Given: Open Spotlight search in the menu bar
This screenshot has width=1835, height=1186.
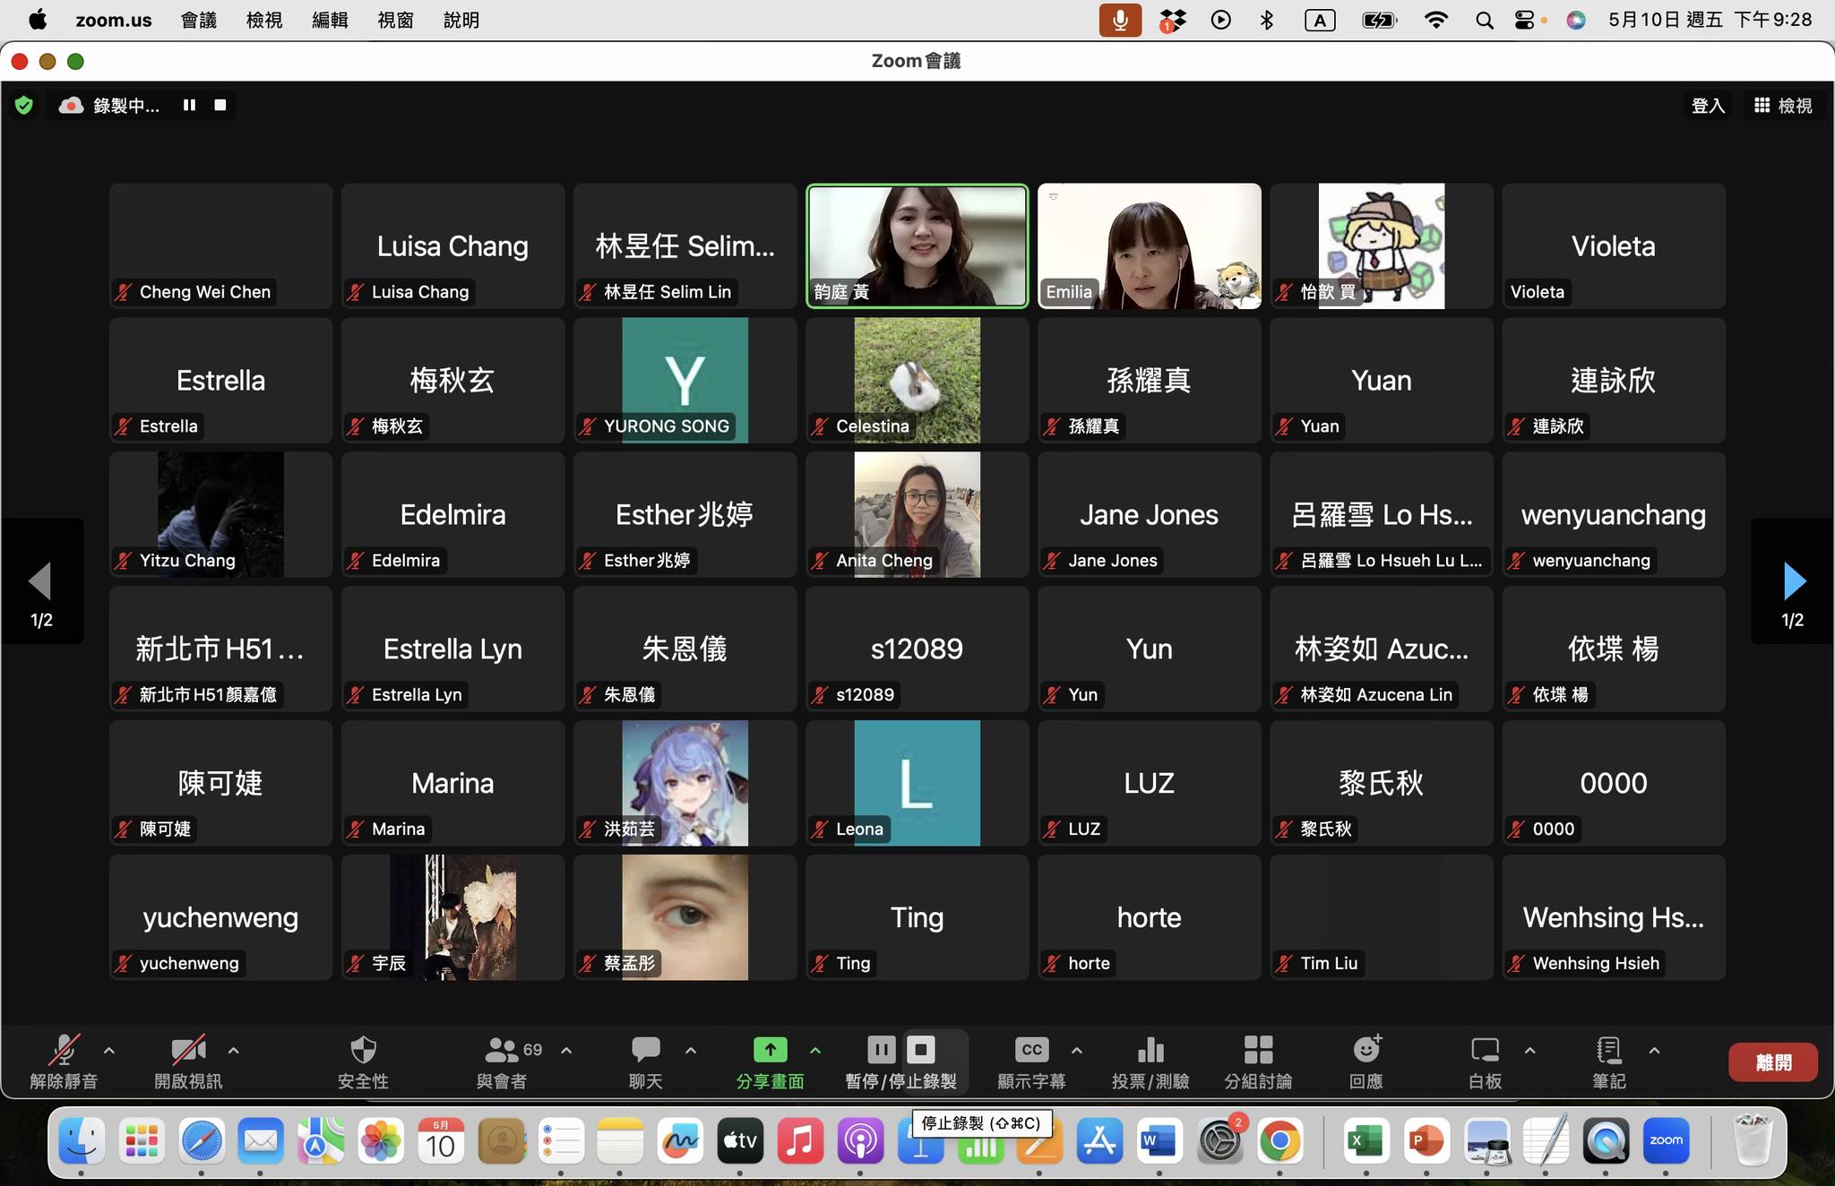Looking at the screenshot, I should point(1484,20).
